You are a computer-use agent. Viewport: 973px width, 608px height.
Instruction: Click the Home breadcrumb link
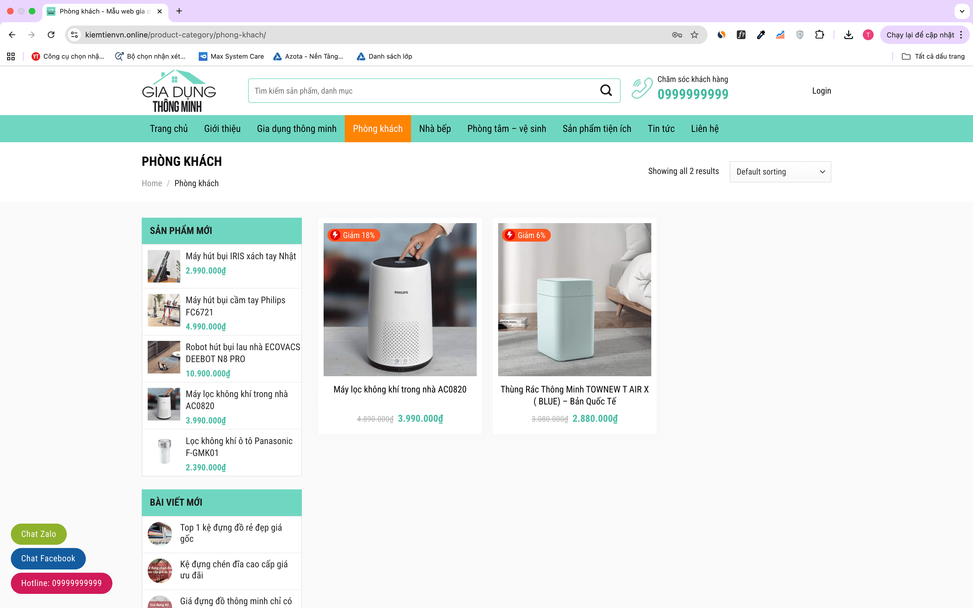tap(151, 183)
